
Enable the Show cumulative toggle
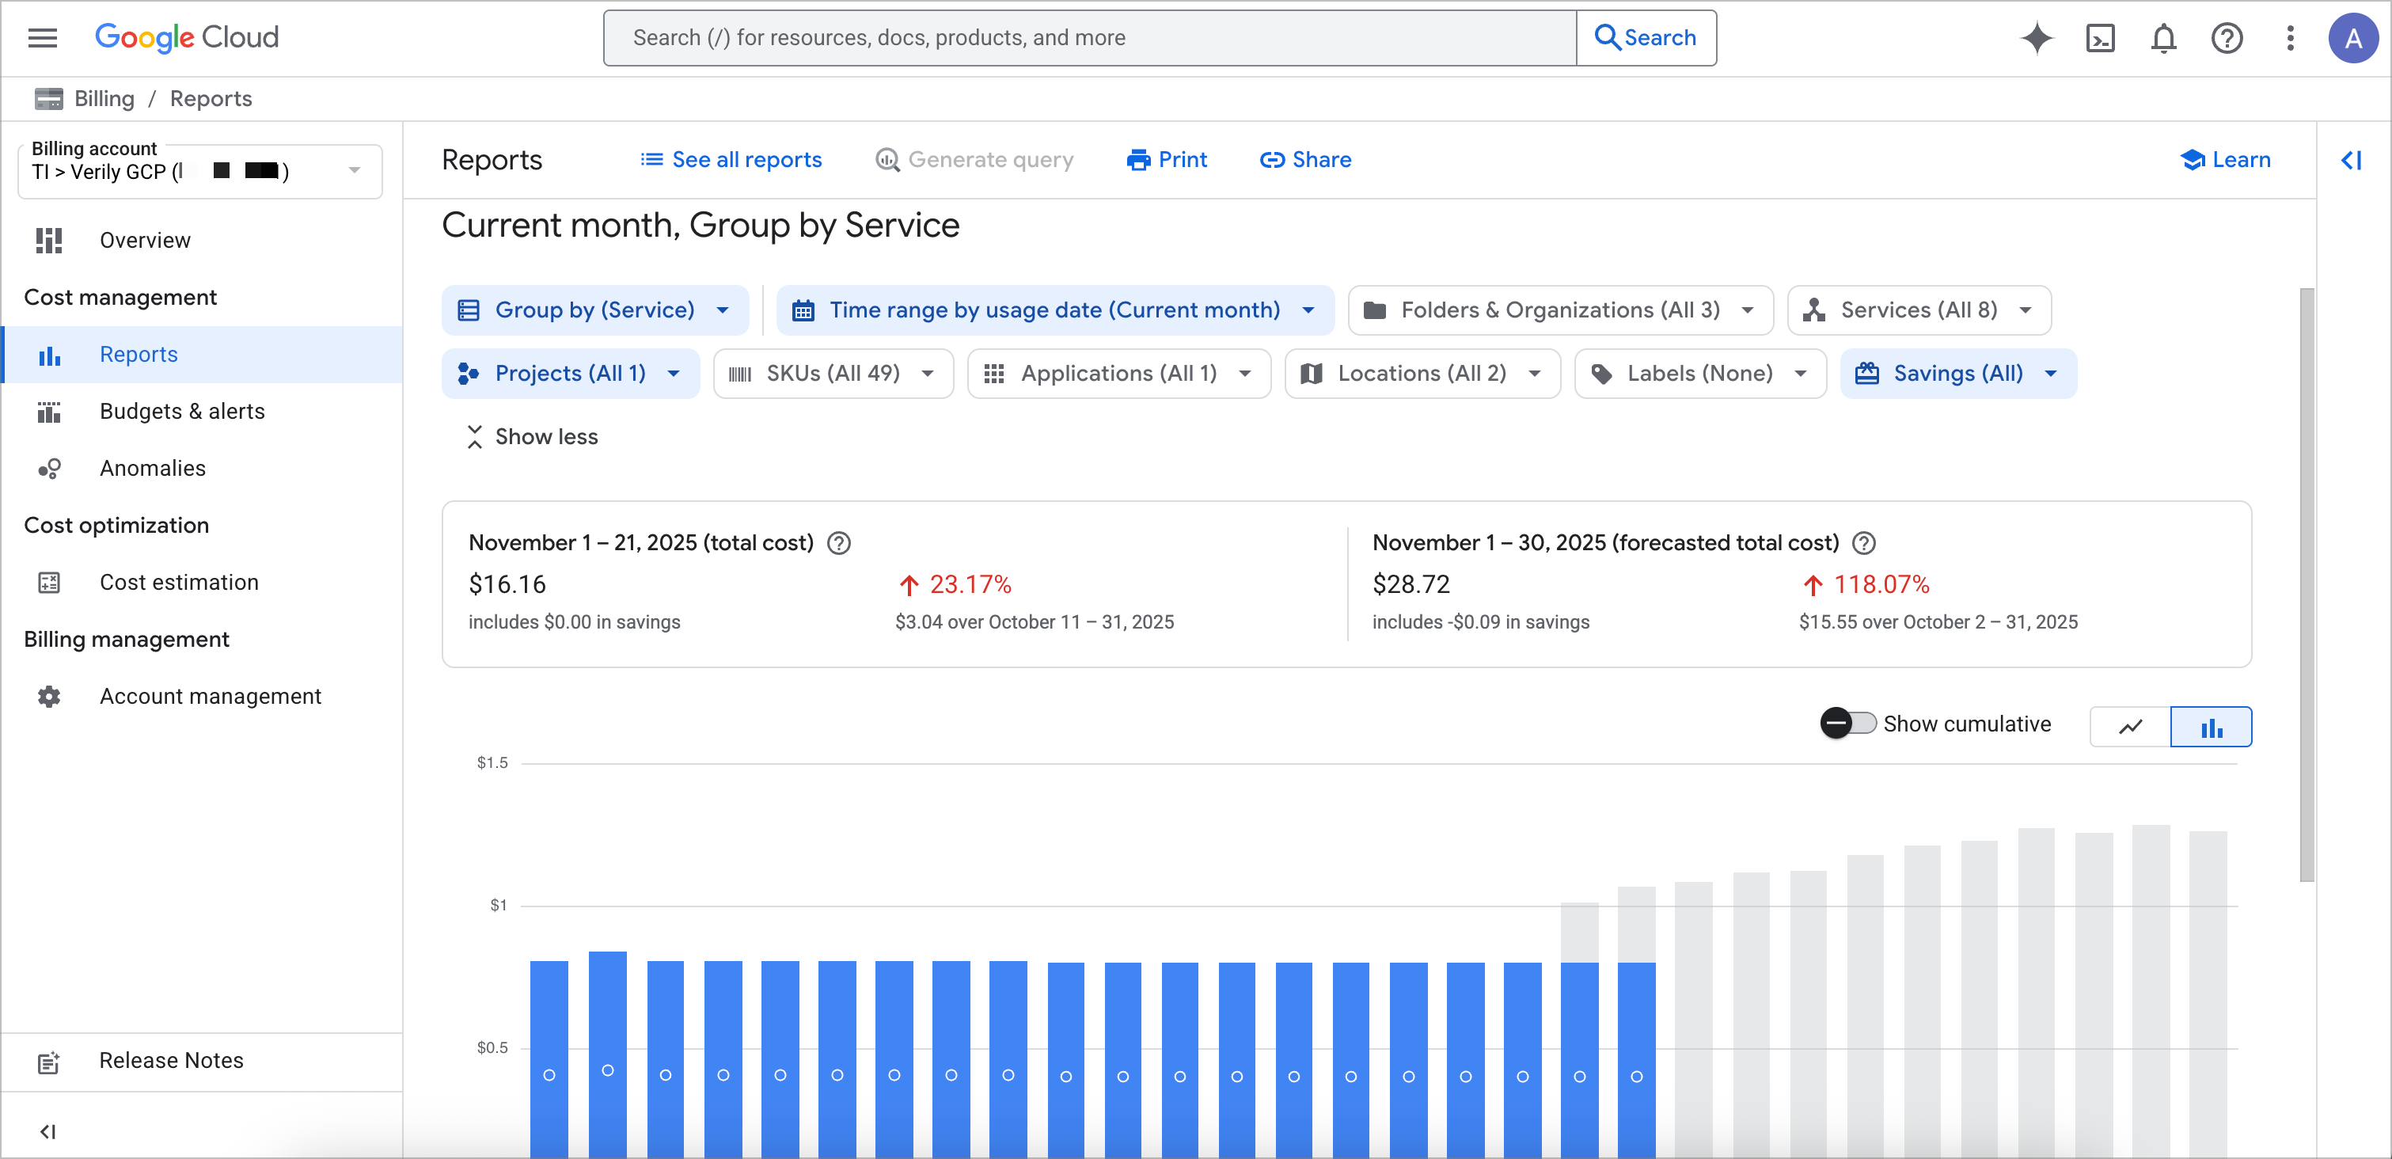tap(1847, 724)
